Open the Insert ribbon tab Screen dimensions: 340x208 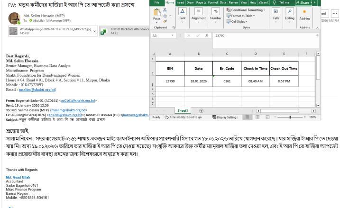pos(181,2)
